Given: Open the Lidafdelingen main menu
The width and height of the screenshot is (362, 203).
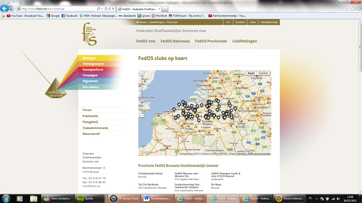Looking at the screenshot, I should point(245,41).
